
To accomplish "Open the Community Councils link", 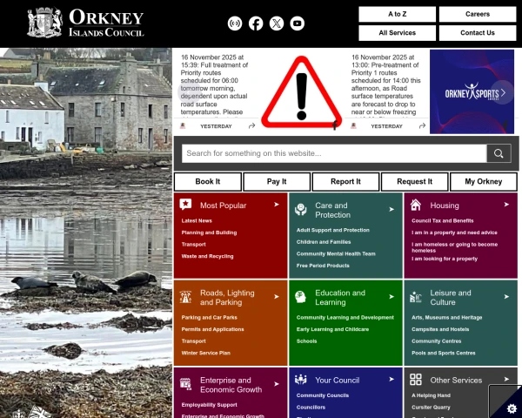I will click(323, 395).
